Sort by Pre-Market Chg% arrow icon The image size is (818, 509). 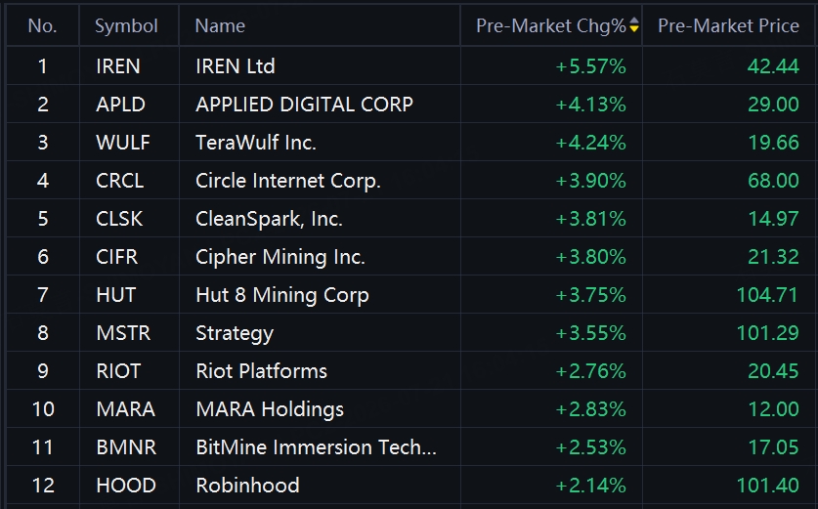coord(634,25)
